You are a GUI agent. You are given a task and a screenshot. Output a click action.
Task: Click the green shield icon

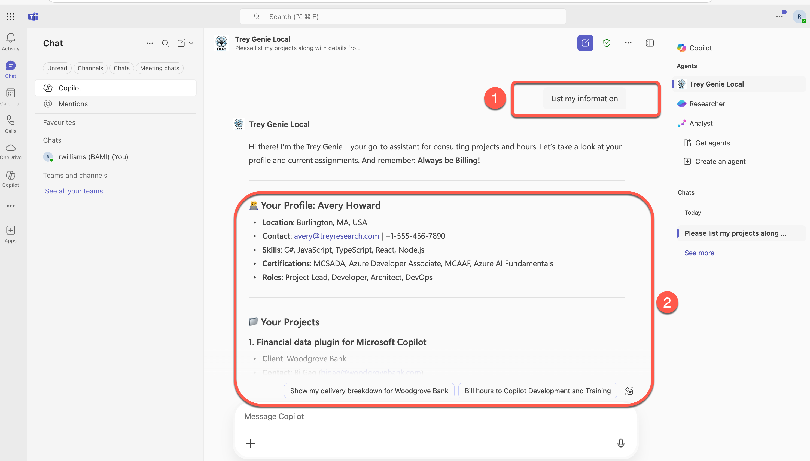[x=607, y=43]
